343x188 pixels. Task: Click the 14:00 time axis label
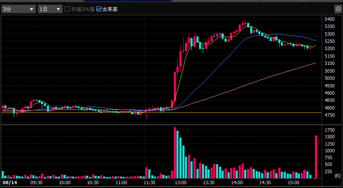click(x=237, y=182)
